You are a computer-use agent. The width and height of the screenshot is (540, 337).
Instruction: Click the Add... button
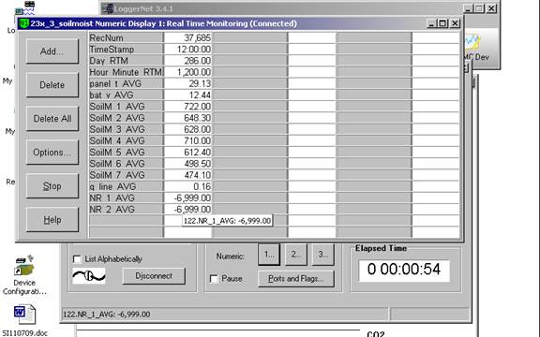pyautogui.click(x=52, y=51)
